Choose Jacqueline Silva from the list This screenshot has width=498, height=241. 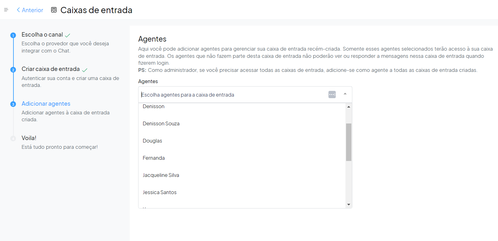pyautogui.click(x=161, y=175)
